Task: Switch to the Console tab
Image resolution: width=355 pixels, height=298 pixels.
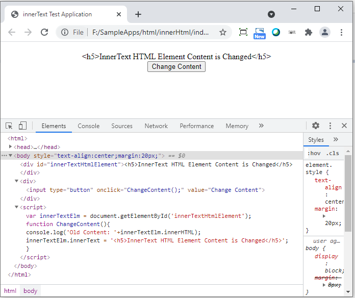Action: coord(89,126)
